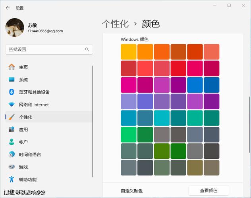The height and width of the screenshot is (198, 251).
Task: Click the 自定义颜色 label
Action: [131, 191]
